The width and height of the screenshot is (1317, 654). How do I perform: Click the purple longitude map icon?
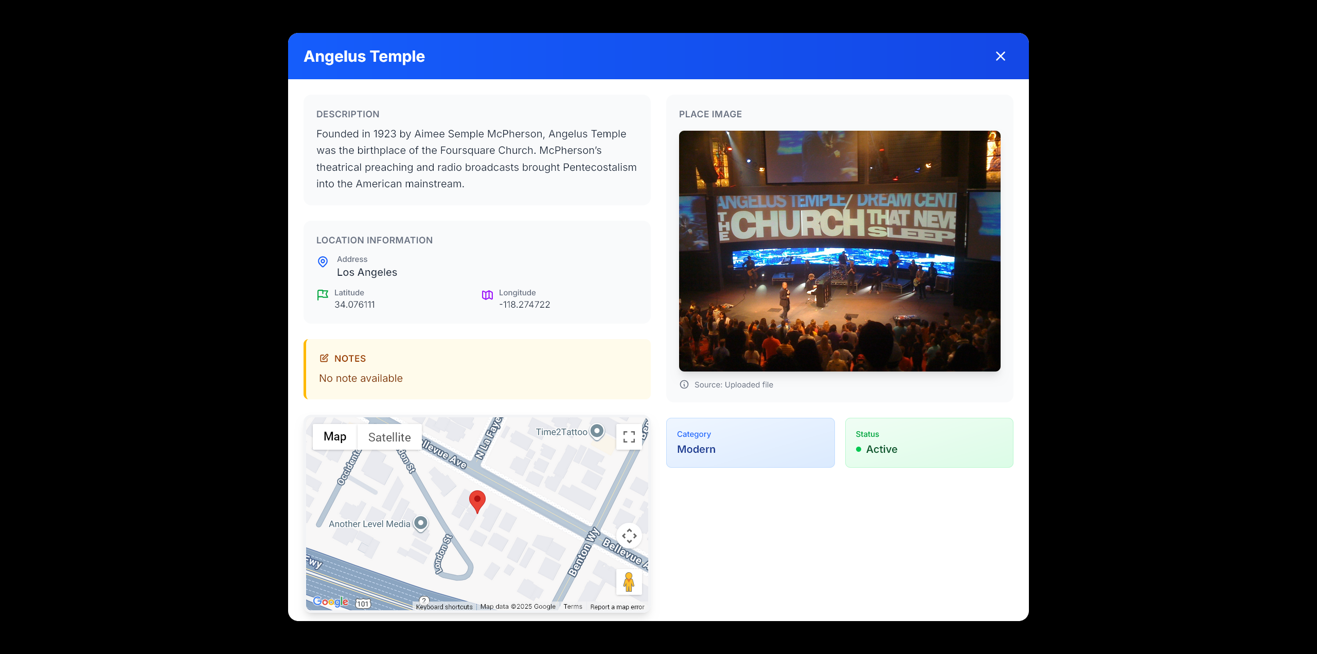[x=487, y=295]
